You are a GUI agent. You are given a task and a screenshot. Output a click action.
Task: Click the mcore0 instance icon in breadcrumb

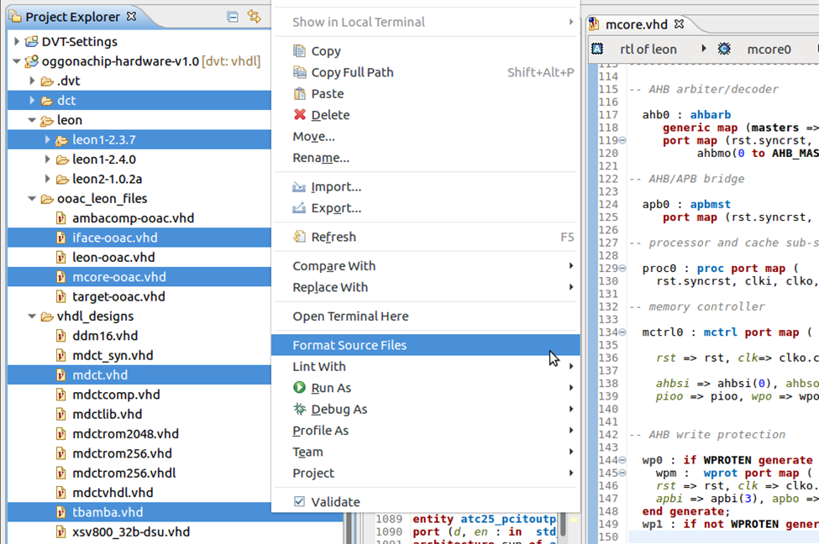[x=724, y=49]
